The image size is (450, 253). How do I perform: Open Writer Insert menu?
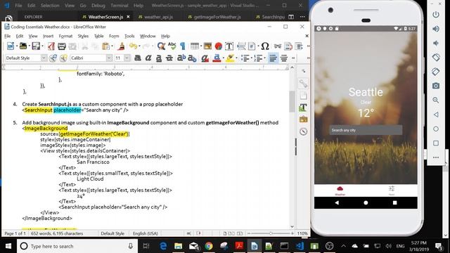tap(48, 36)
